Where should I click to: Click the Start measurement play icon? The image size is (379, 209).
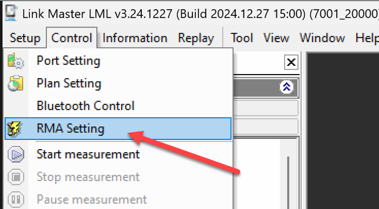(16, 155)
